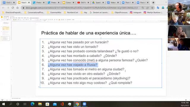Viewport: 190px width, 107px height.
Task: Click the share page icon in address bar
Action: (148, 8)
